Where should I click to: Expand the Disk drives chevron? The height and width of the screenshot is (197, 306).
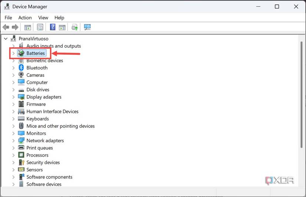[x=13, y=90]
